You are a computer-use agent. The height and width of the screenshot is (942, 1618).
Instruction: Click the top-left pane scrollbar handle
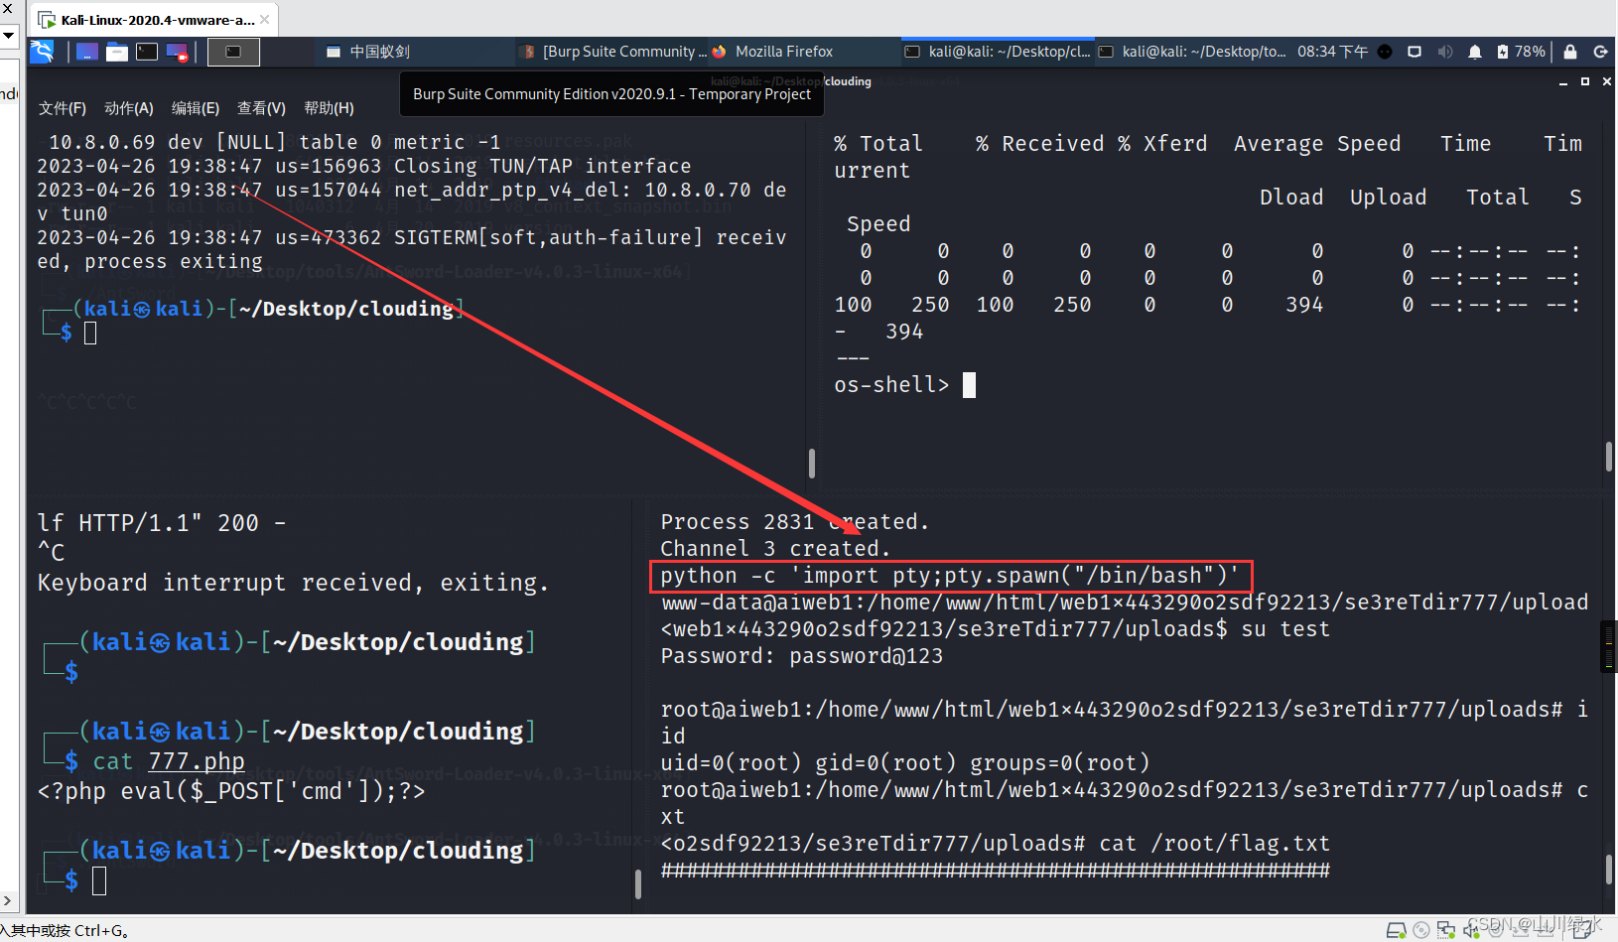(x=812, y=464)
